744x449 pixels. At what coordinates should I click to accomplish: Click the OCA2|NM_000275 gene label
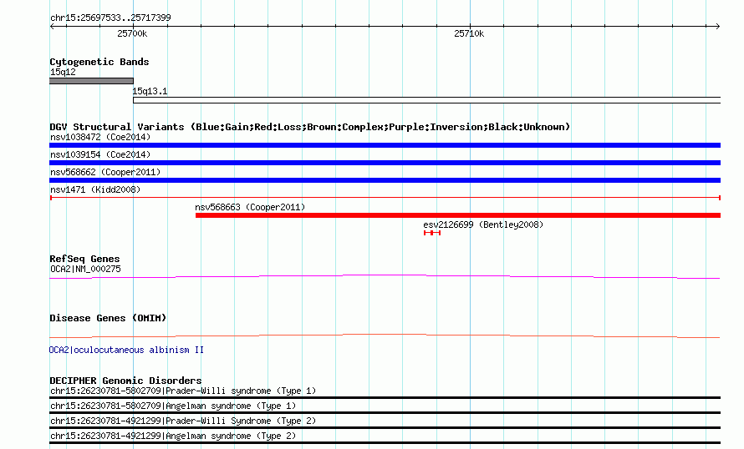85,269
